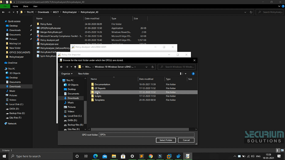Go up one level in browse dialog

75,67
